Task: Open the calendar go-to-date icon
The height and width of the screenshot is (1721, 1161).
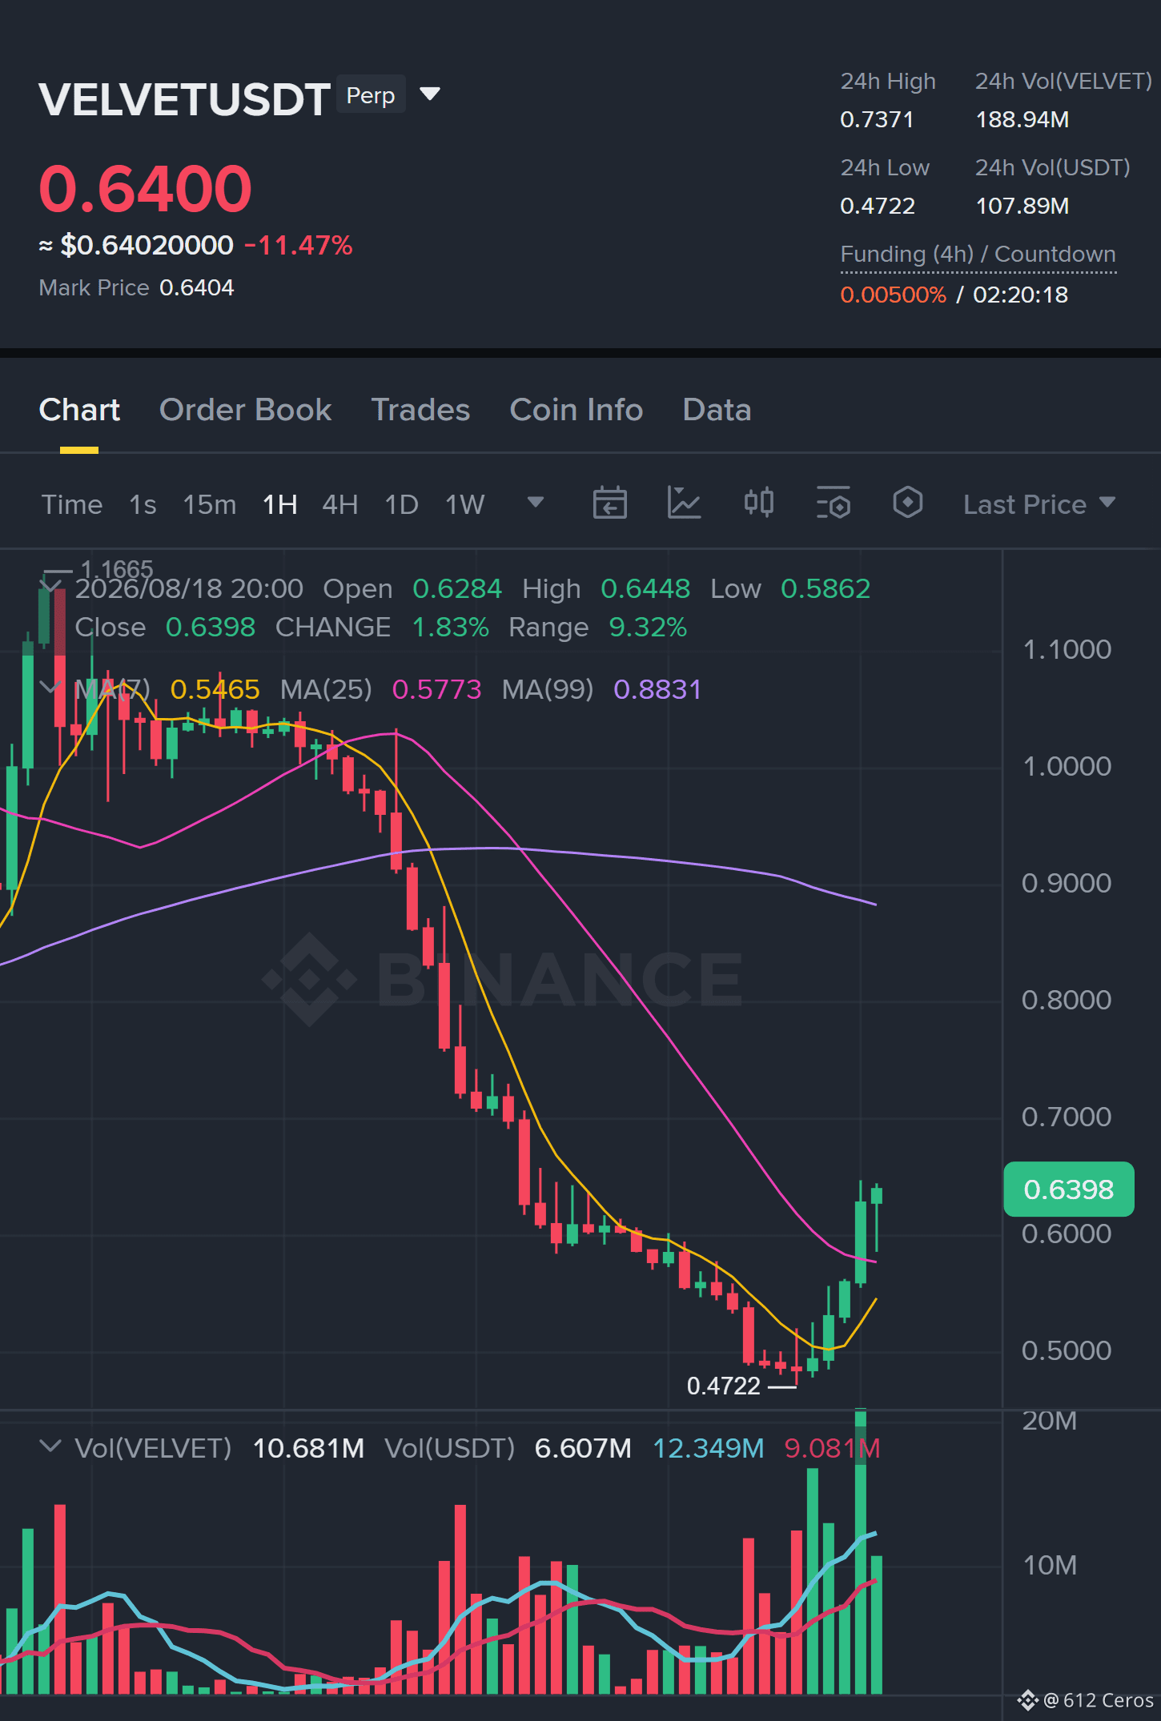Action: 609,503
